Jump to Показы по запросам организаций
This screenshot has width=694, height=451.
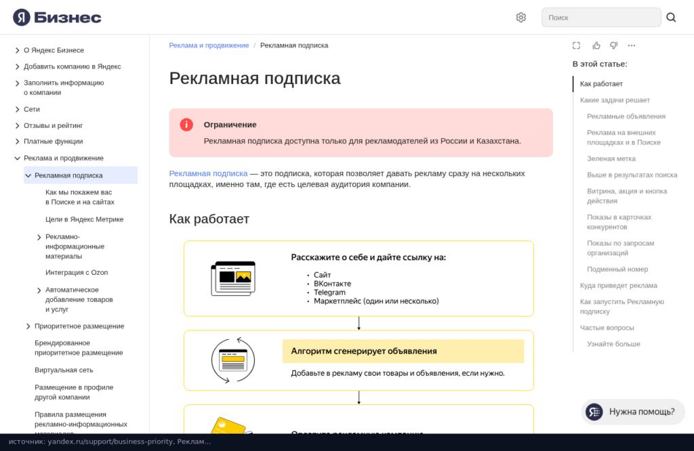pos(621,248)
